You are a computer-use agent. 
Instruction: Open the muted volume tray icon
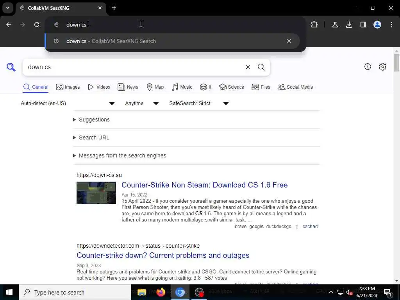350,292
